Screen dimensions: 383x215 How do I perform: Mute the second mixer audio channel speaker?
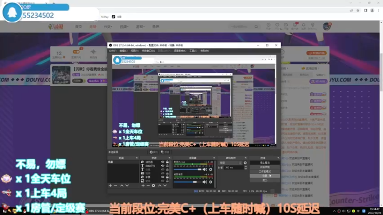[205, 182]
